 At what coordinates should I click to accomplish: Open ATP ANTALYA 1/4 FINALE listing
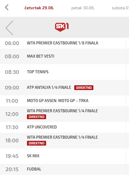point(49,87)
